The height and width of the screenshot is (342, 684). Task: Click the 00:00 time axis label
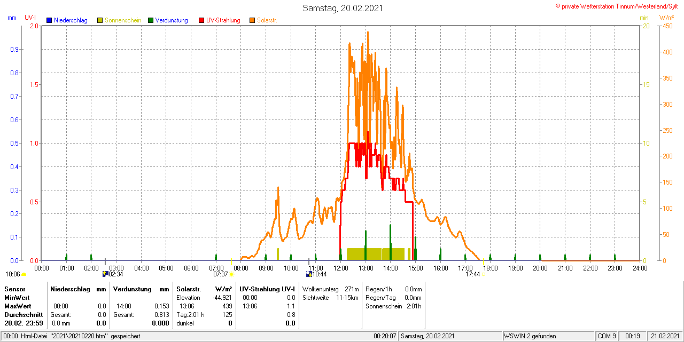coord(42,268)
